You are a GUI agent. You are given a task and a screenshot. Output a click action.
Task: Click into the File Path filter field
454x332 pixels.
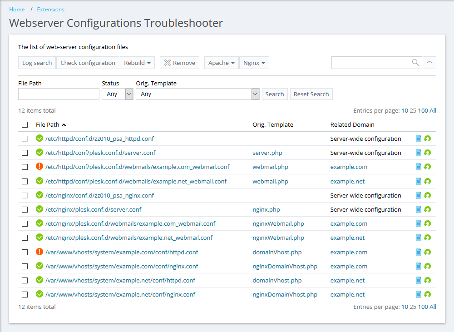coord(59,94)
